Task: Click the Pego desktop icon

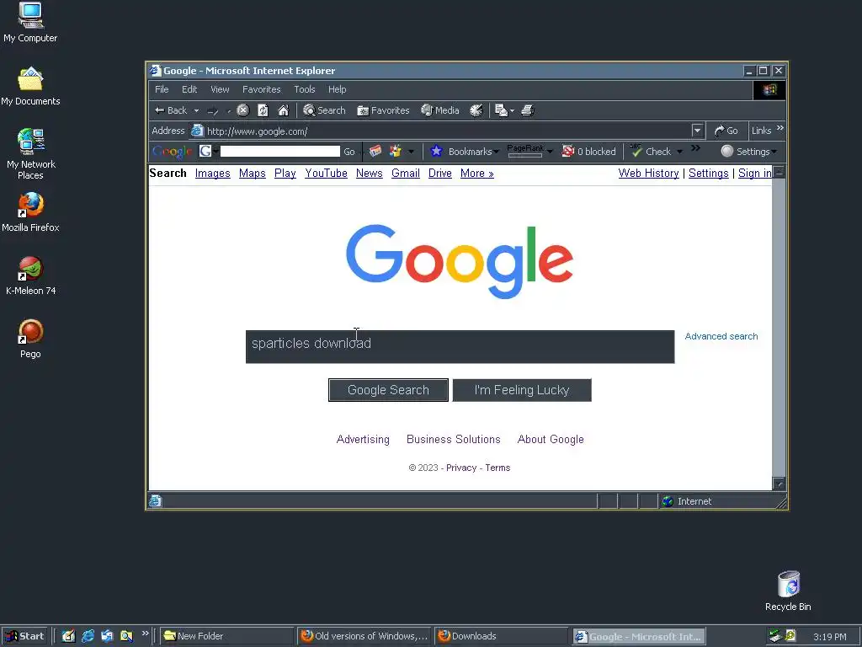Action: click(30, 339)
